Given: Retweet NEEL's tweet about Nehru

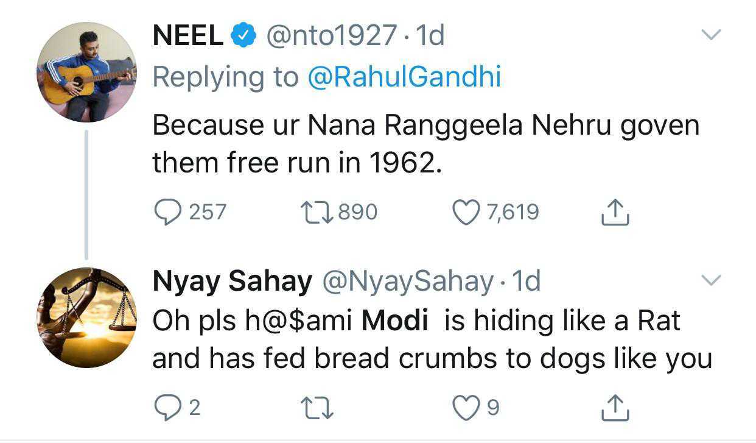Looking at the screenshot, I should (316, 212).
